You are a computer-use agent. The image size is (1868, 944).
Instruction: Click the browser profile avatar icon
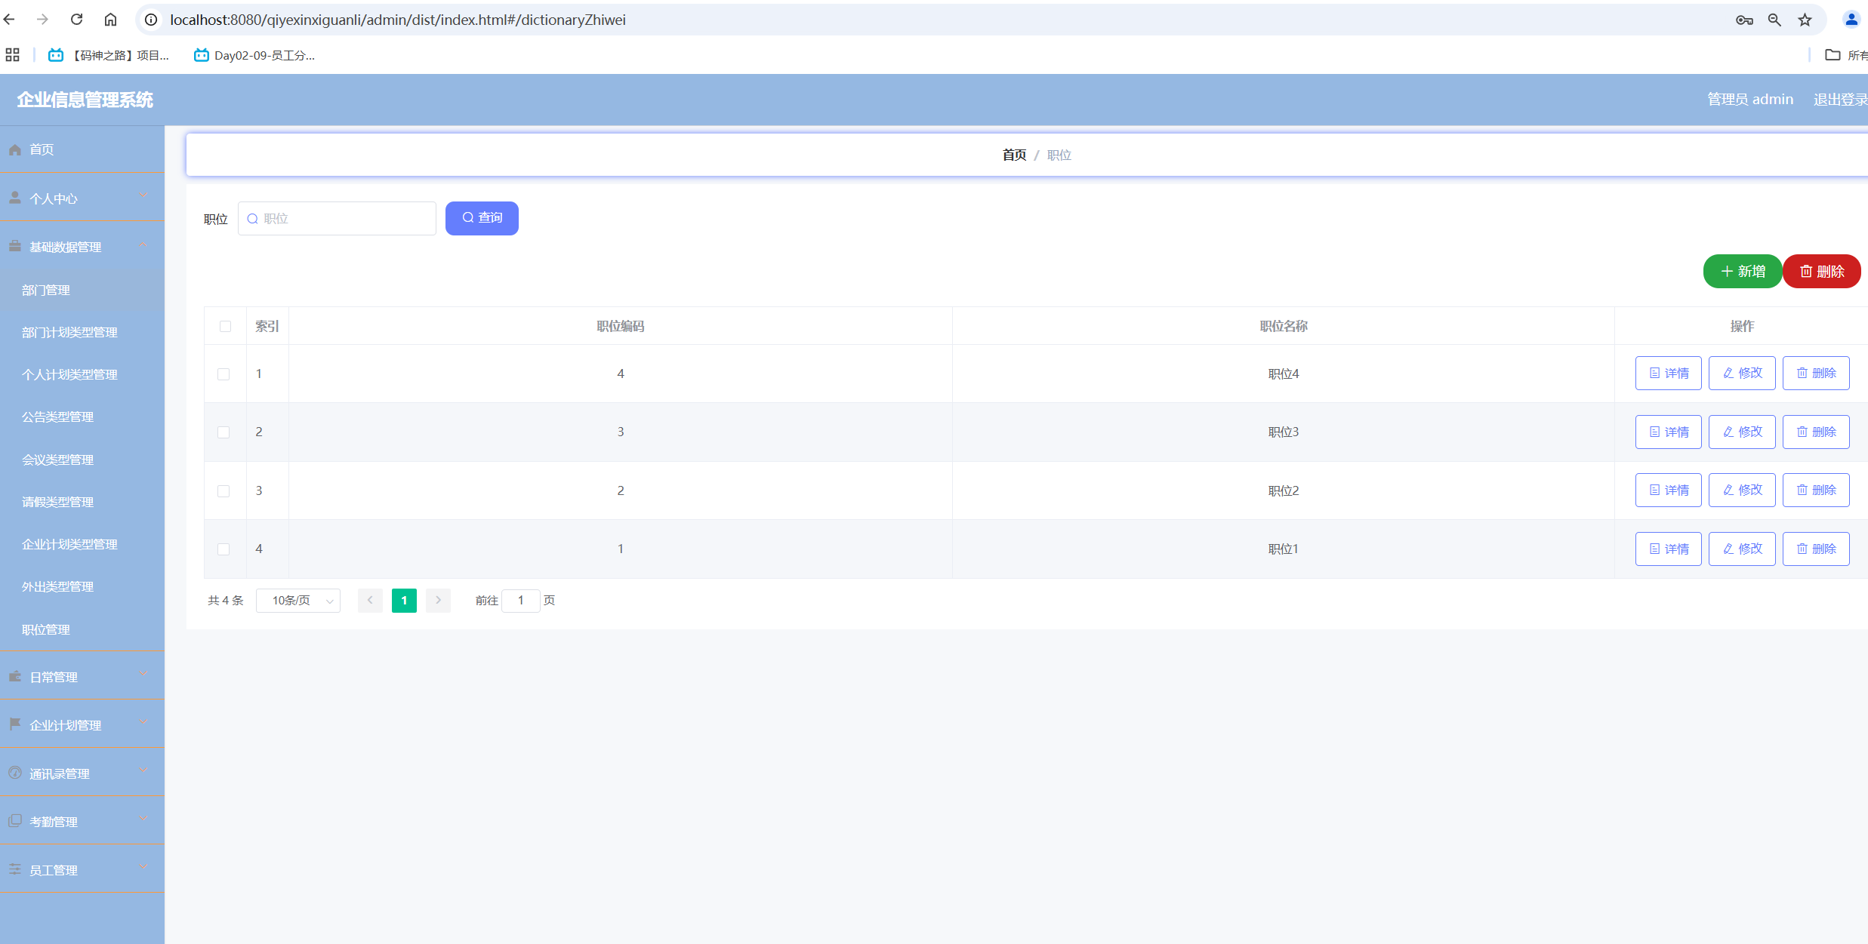coord(1851,20)
